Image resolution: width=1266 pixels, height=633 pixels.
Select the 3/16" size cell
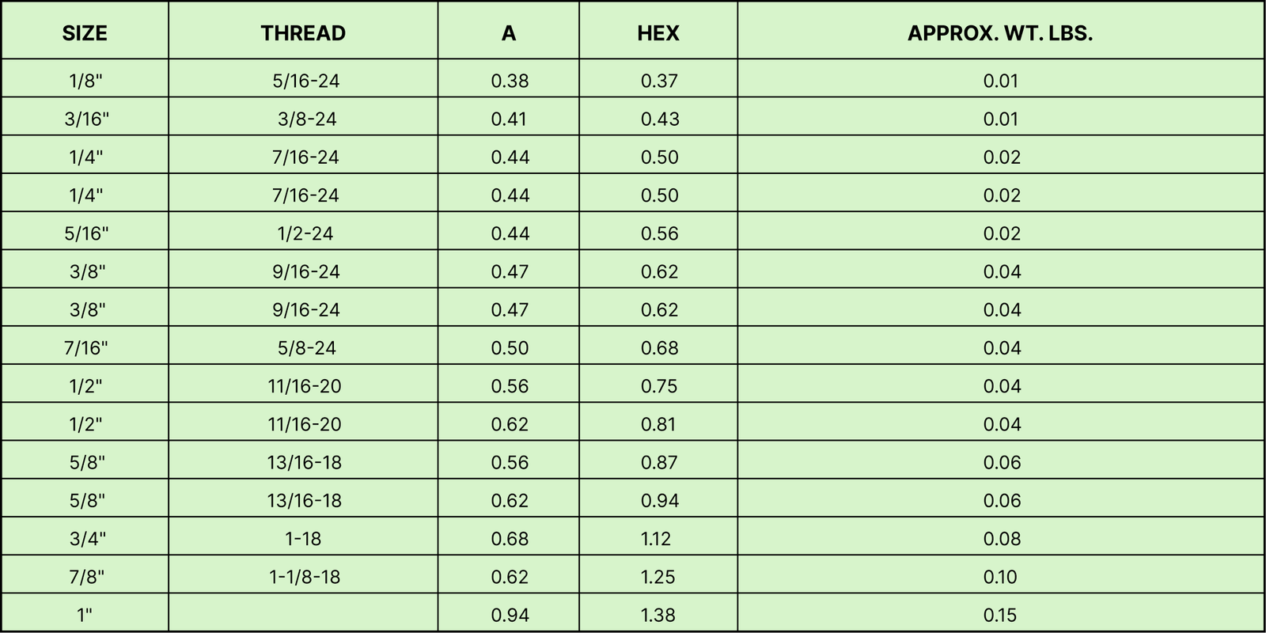tap(85, 118)
